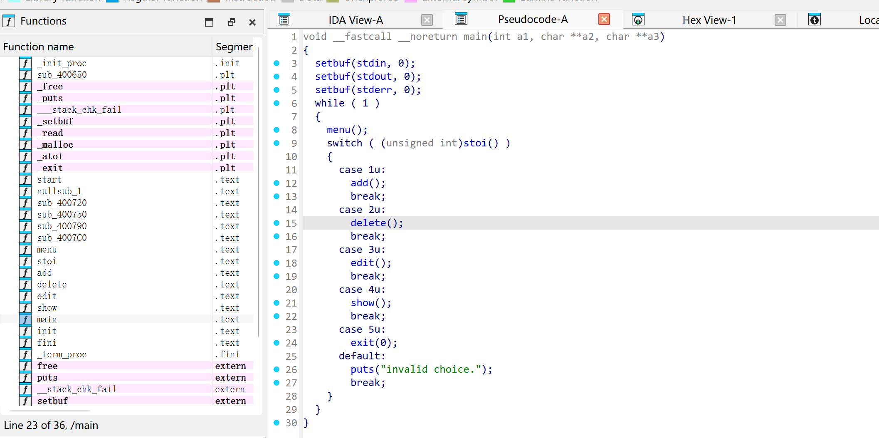Maximize the Functions panel

pyautogui.click(x=209, y=22)
